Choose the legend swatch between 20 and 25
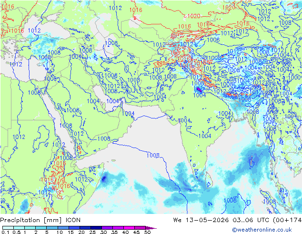Viewport: 302px width, 234px height. (x=85, y=228)
